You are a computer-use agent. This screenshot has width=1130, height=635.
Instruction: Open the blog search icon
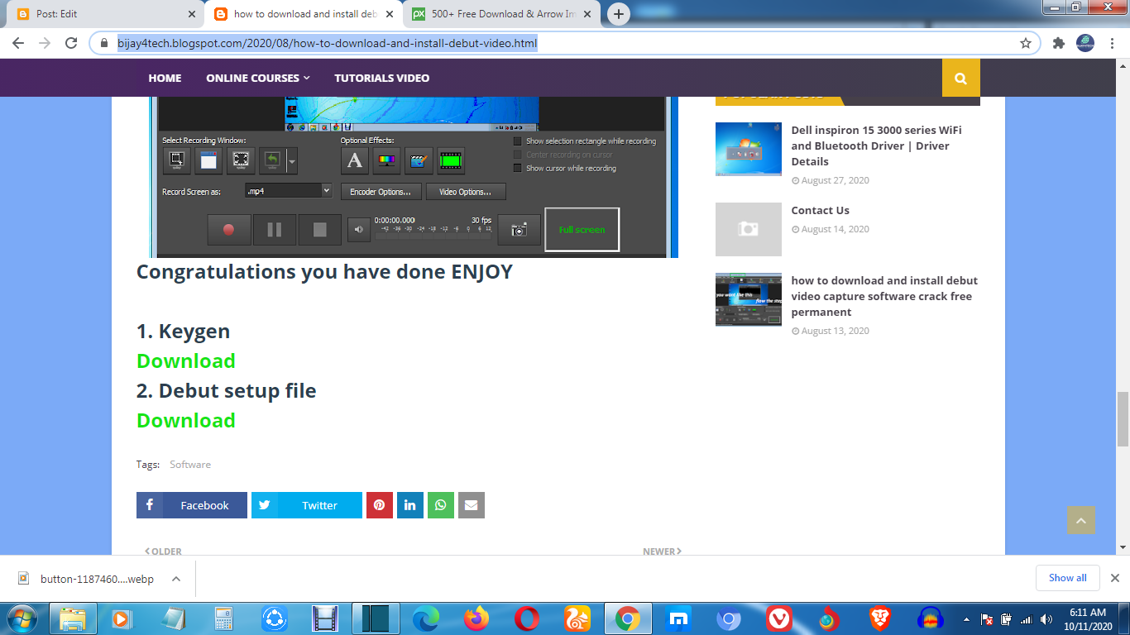[x=960, y=78]
